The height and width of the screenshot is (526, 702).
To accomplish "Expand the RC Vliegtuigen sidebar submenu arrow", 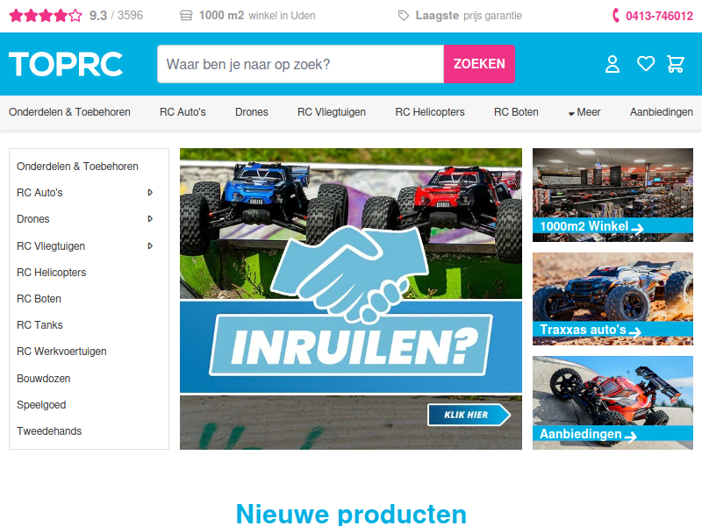I will point(150,246).
